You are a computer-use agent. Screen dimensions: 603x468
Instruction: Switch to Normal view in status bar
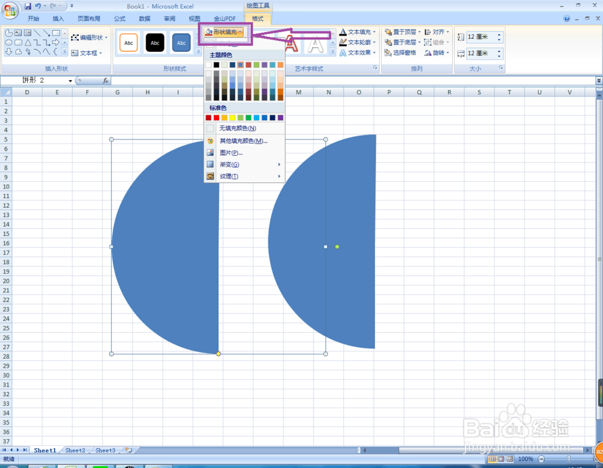492,459
